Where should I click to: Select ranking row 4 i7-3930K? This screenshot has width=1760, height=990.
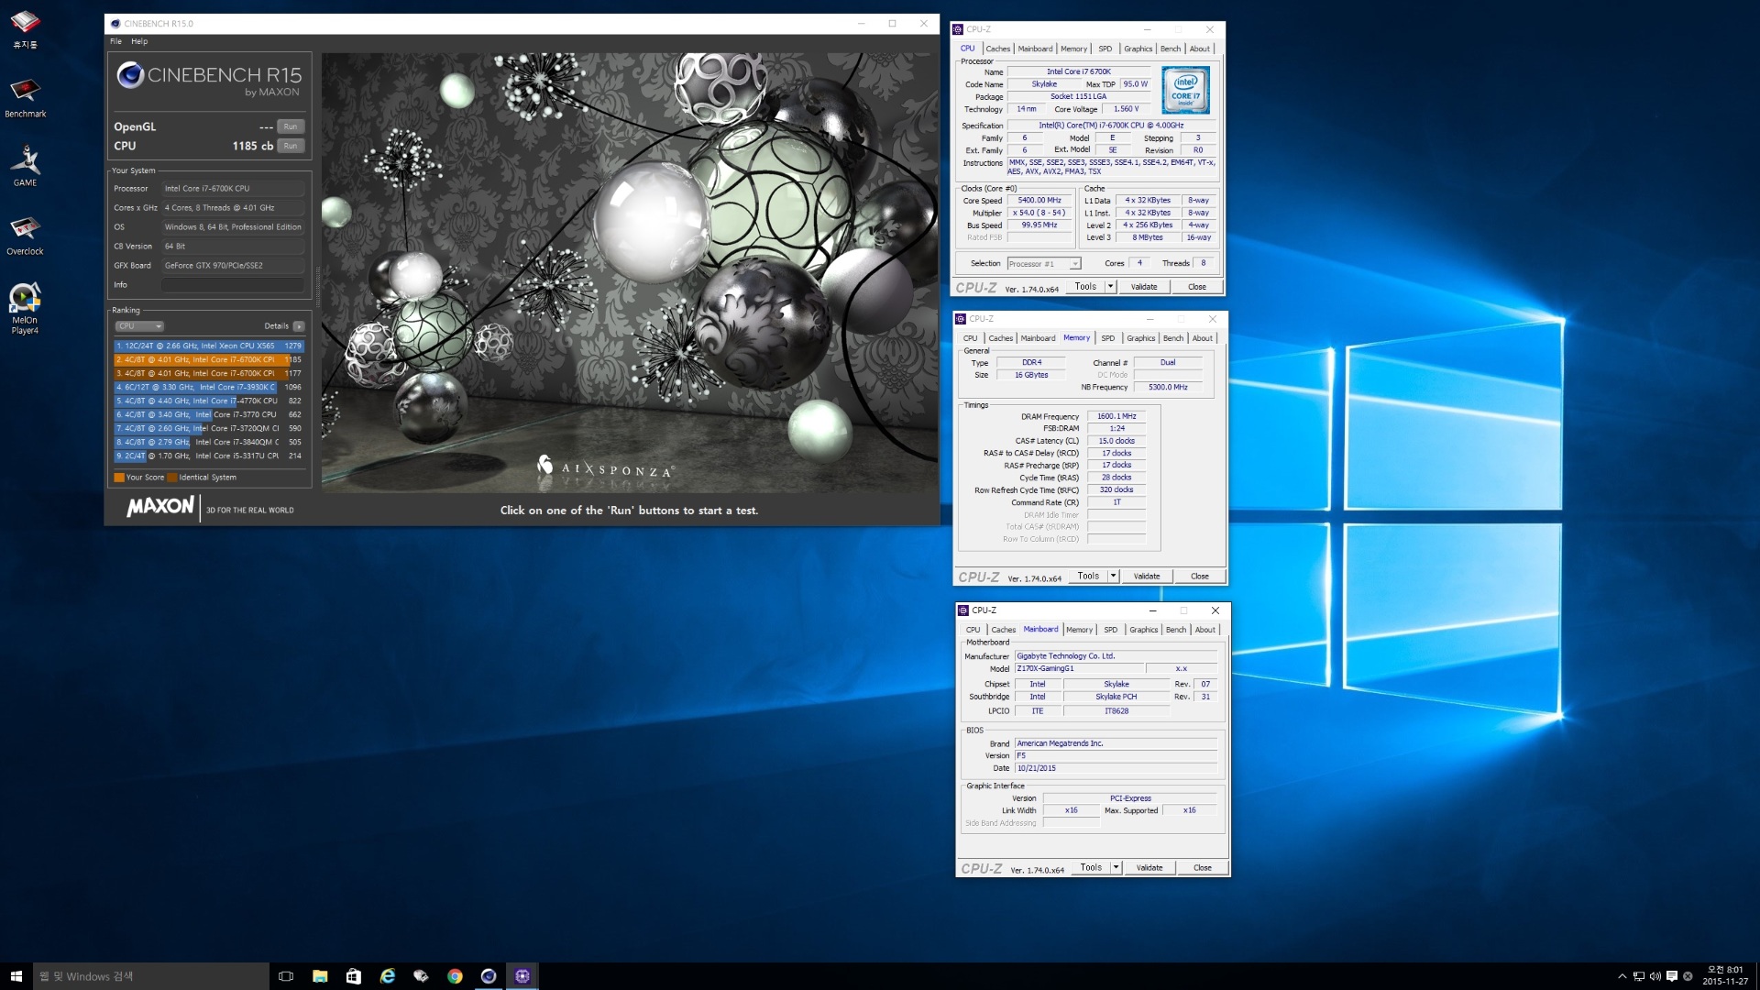click(209, 387)
